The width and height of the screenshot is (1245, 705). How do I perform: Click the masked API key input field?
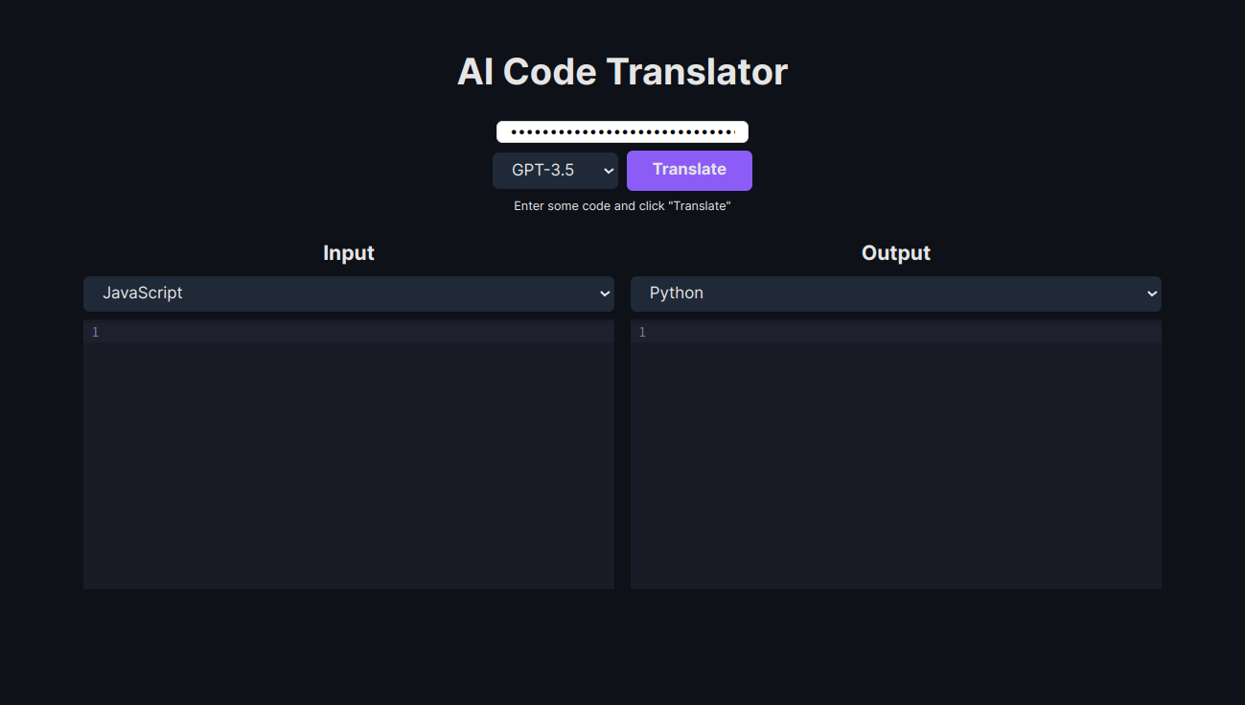coord(622,131)
